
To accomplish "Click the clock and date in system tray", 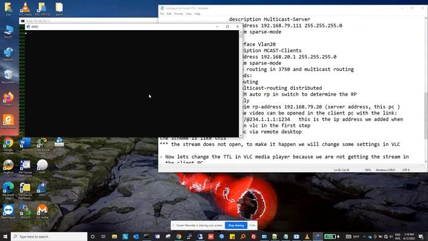I will (x=409, y=236).
